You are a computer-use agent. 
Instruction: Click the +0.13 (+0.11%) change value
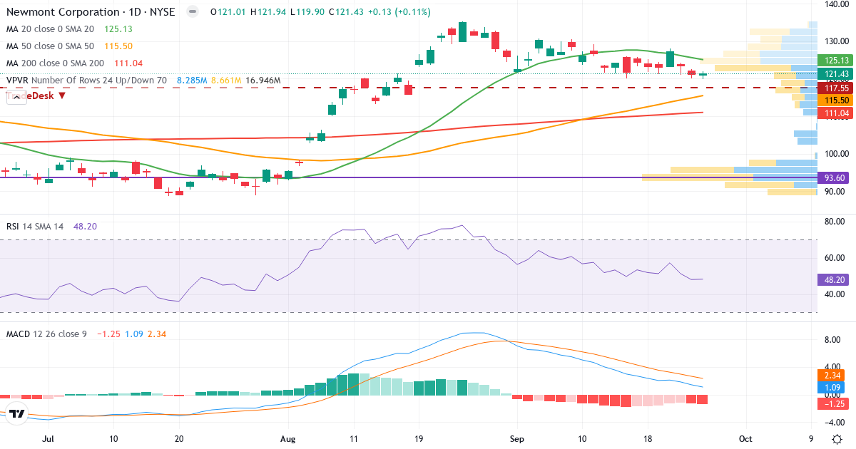coord(400,12)
